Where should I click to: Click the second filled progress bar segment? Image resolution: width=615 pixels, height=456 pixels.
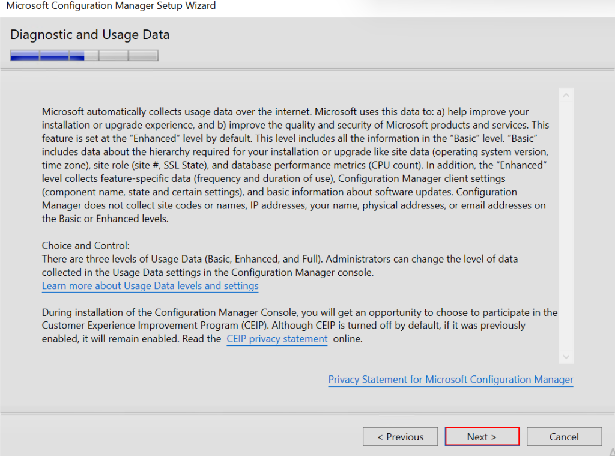click(55, 56)
